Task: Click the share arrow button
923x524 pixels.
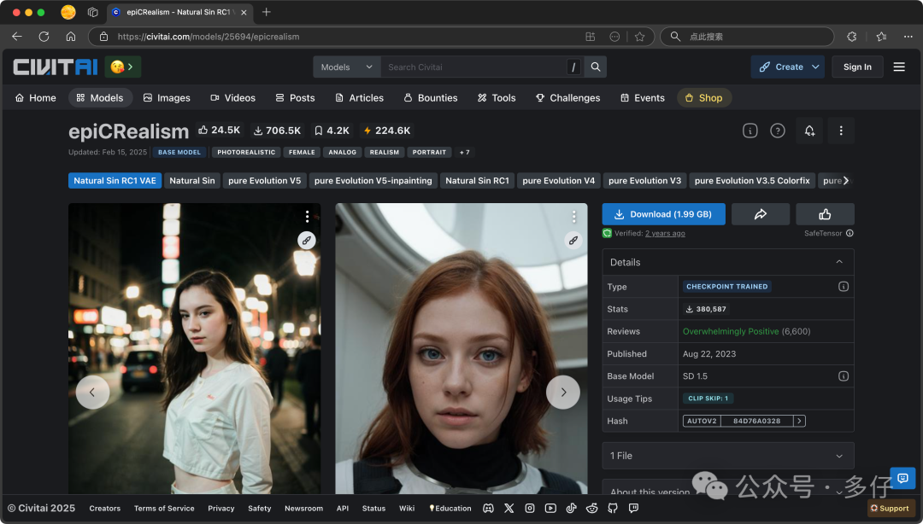Action: [x=761, y=214]
